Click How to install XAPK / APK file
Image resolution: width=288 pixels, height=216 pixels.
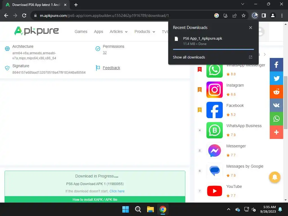click(95, 199)
